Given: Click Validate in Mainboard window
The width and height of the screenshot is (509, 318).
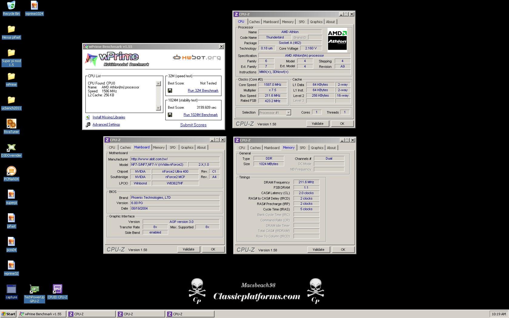Looking at the screenshot, I should (x=188, y=249).
